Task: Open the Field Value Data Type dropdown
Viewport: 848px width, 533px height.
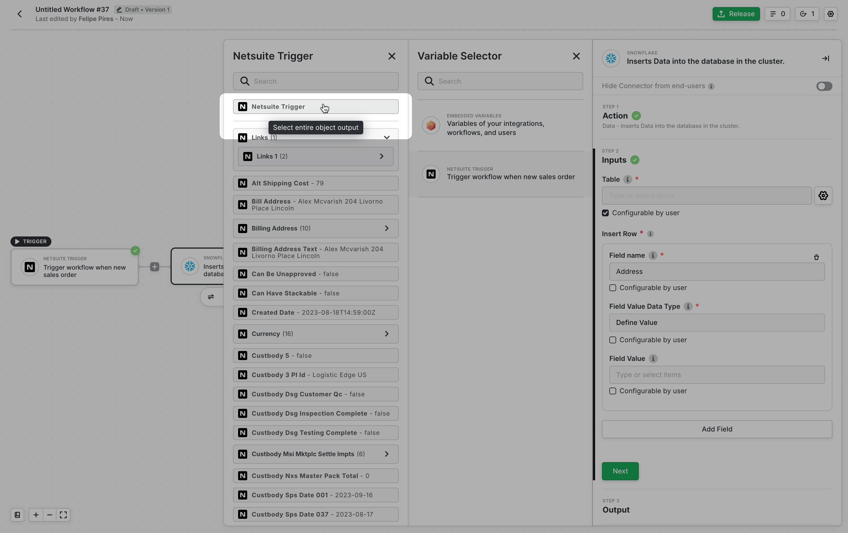Action: [x=717, y=323]
